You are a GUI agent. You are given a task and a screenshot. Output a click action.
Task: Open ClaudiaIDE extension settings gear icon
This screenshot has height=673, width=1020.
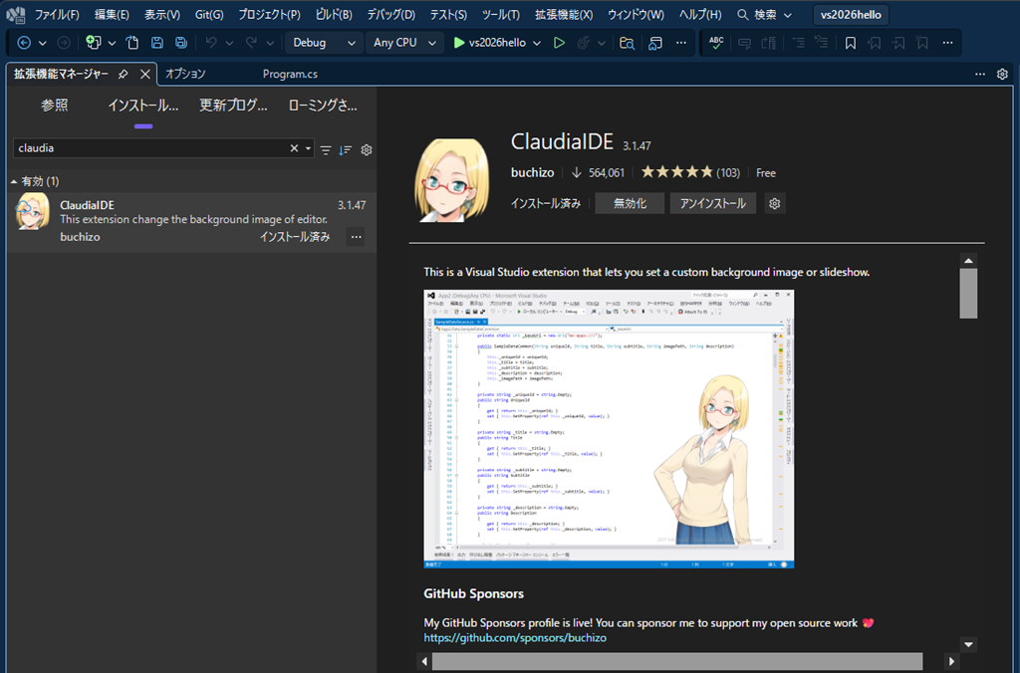click(774, 203)
